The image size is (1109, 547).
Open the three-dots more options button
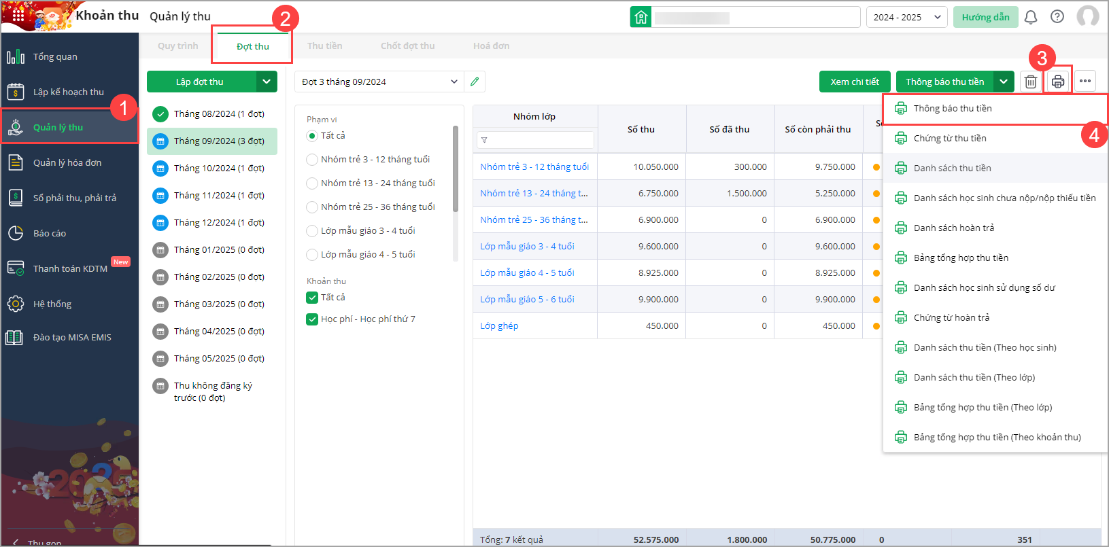1085,82
